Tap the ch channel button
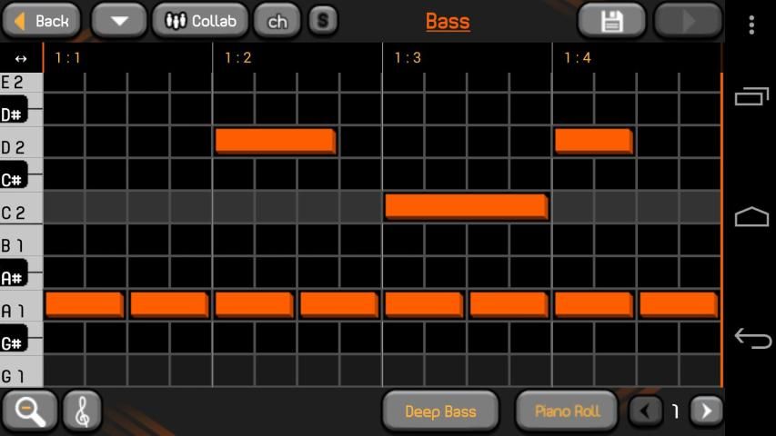The width and height of the screenshot is (776, 436). coord(277,20)
